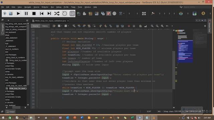Toggle the repeat loop button

[65, 13]
